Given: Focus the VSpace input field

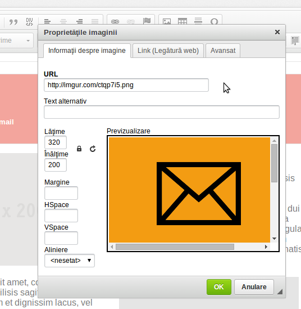Looking at the screenshot, I should click(61, 238).
